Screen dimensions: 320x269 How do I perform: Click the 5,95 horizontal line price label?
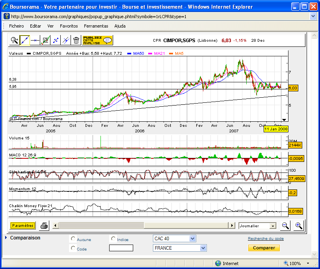click(x=13, y=87)
